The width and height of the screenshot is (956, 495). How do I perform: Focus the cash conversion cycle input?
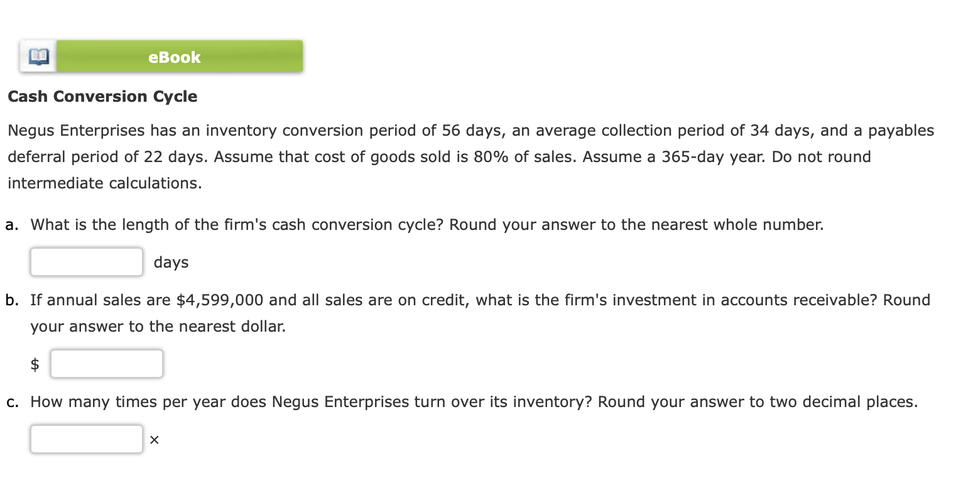pyautogui.click(x=86, y=262)
